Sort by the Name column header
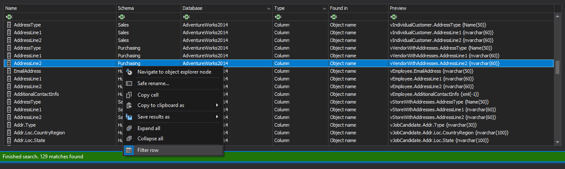565x169 pixels. (x=60, y=8)
